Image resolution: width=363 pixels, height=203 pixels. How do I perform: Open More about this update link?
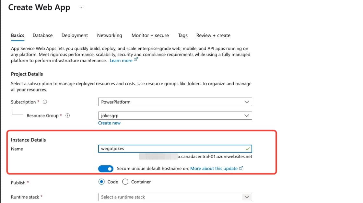pos(214,169)
